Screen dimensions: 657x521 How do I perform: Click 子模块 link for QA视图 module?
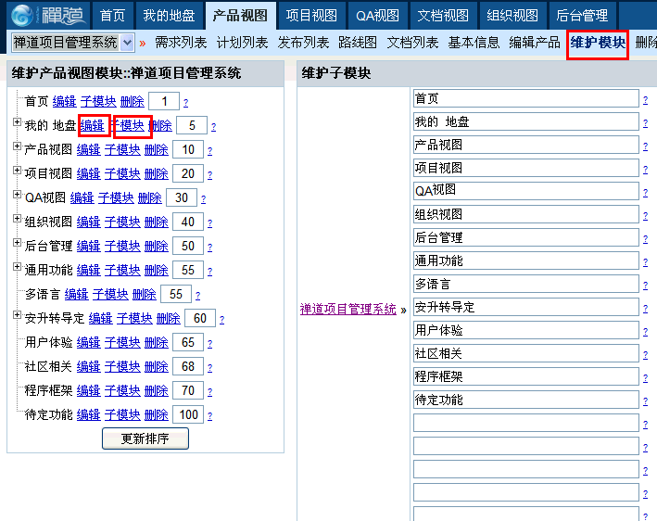116,197
